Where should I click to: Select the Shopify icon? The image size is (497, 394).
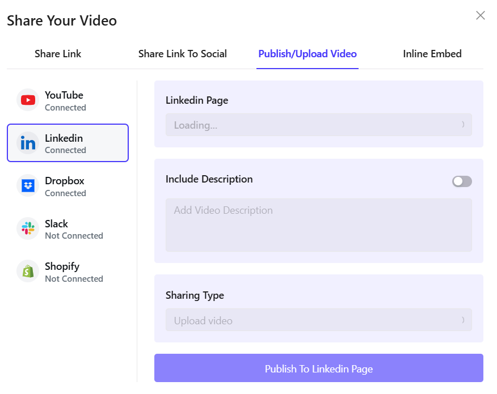(x=27, y=271)
